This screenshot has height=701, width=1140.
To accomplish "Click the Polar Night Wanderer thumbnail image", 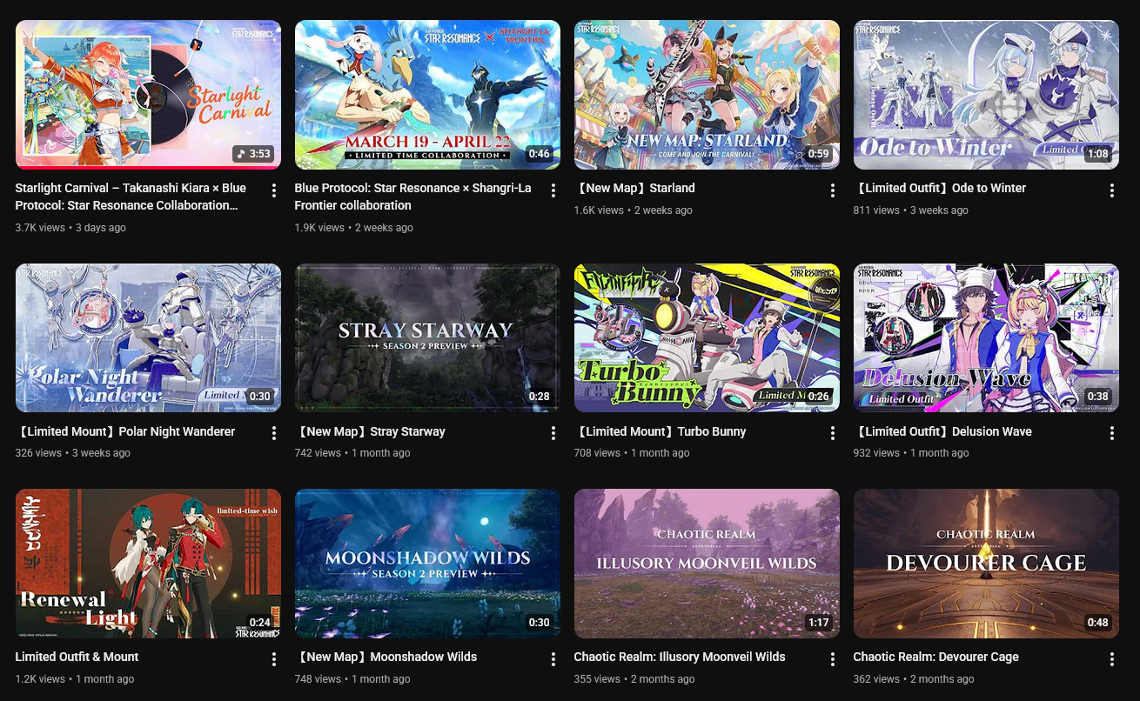I will coord(148,338).
